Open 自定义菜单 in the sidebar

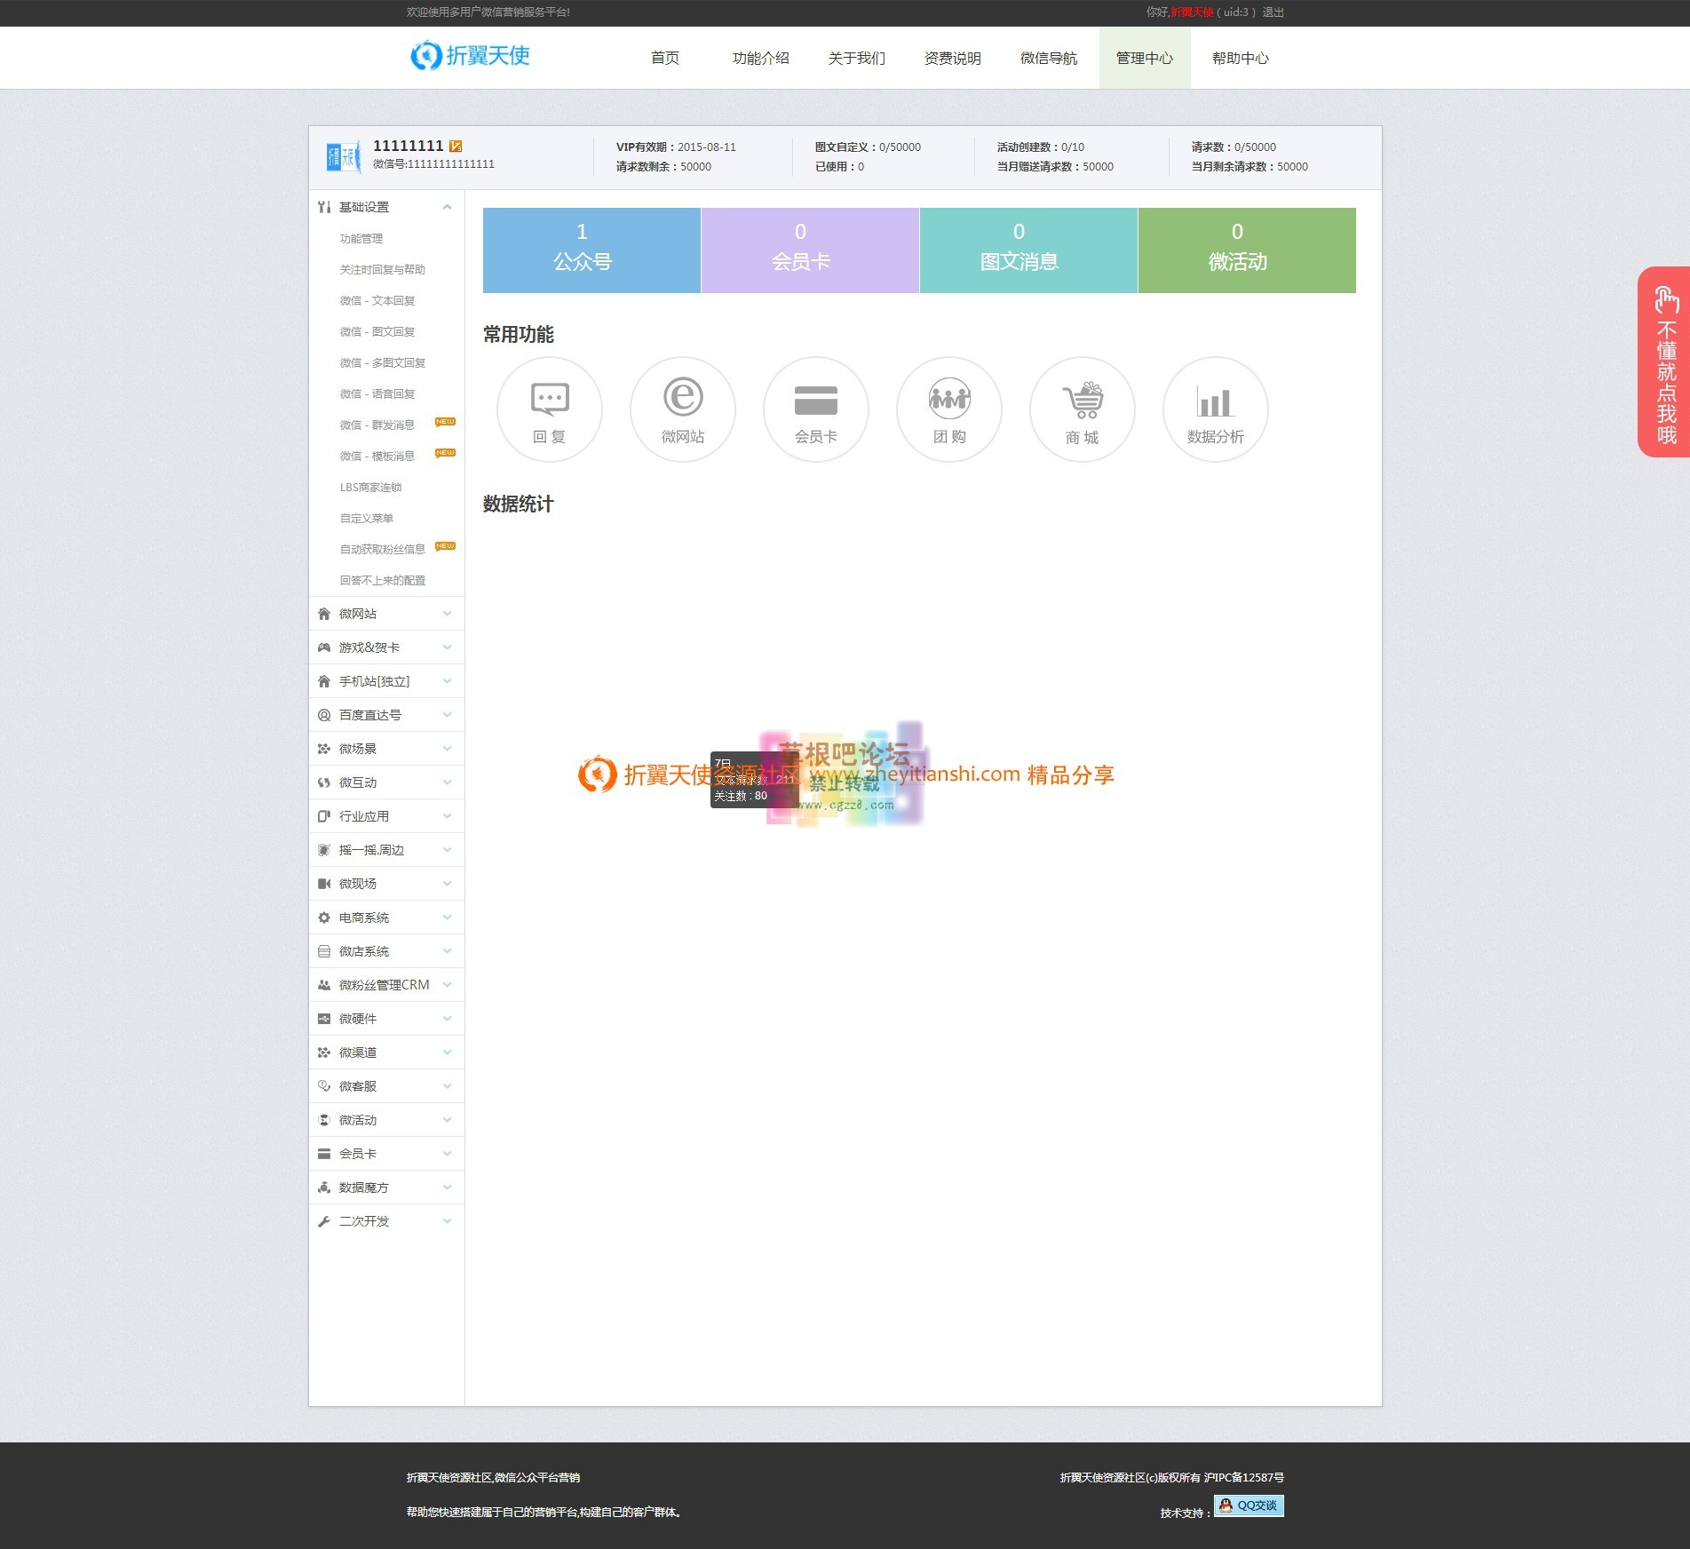[x=367, y=519]
